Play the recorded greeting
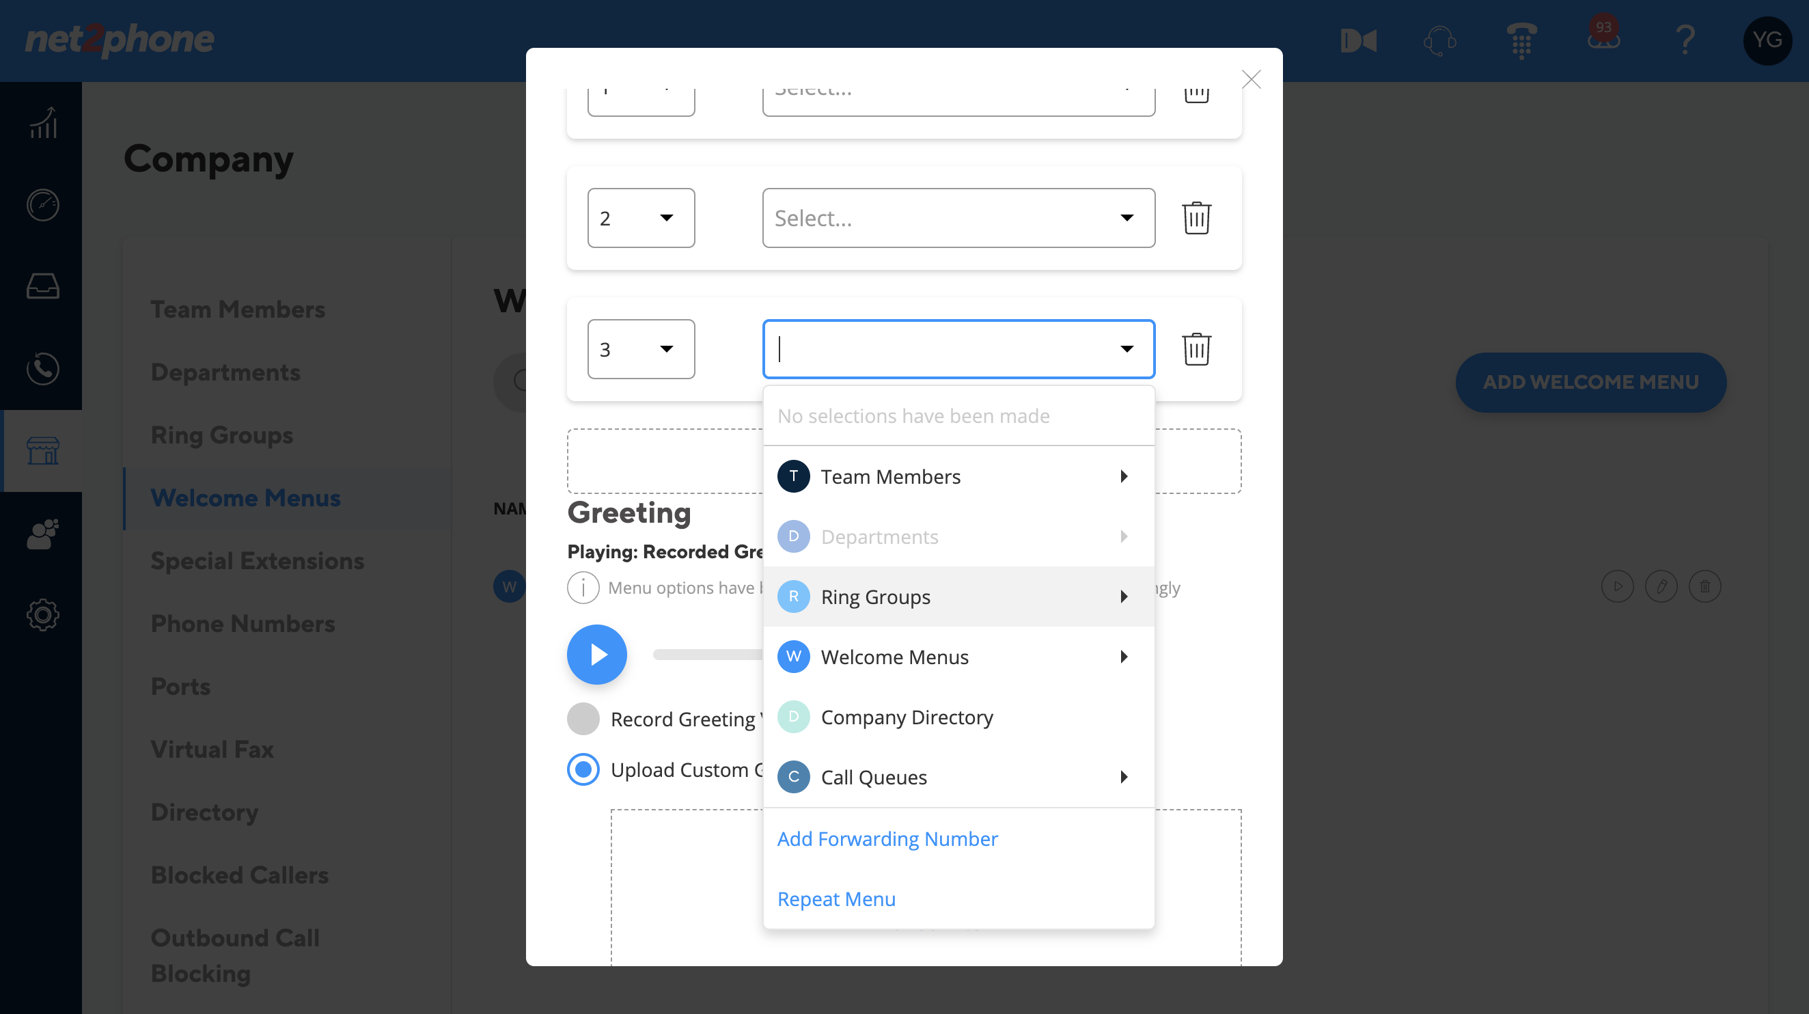This screenshot has width=1809, height=1014. [x=597, y=655]
